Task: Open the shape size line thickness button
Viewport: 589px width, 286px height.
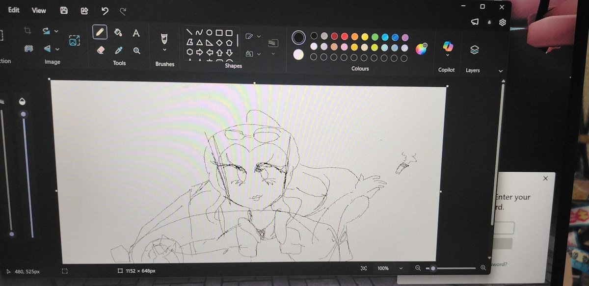Action: point(273,44)
